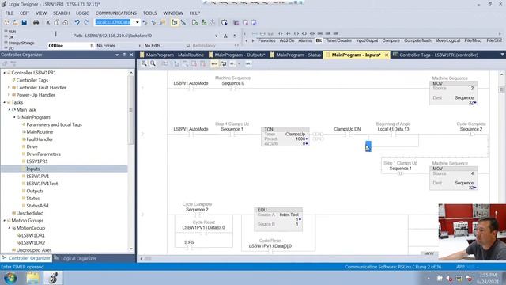This screenshot has height=285, width=506.
Task: Expand the Power-Up Handler node
Action: click(x=9, y=95)
